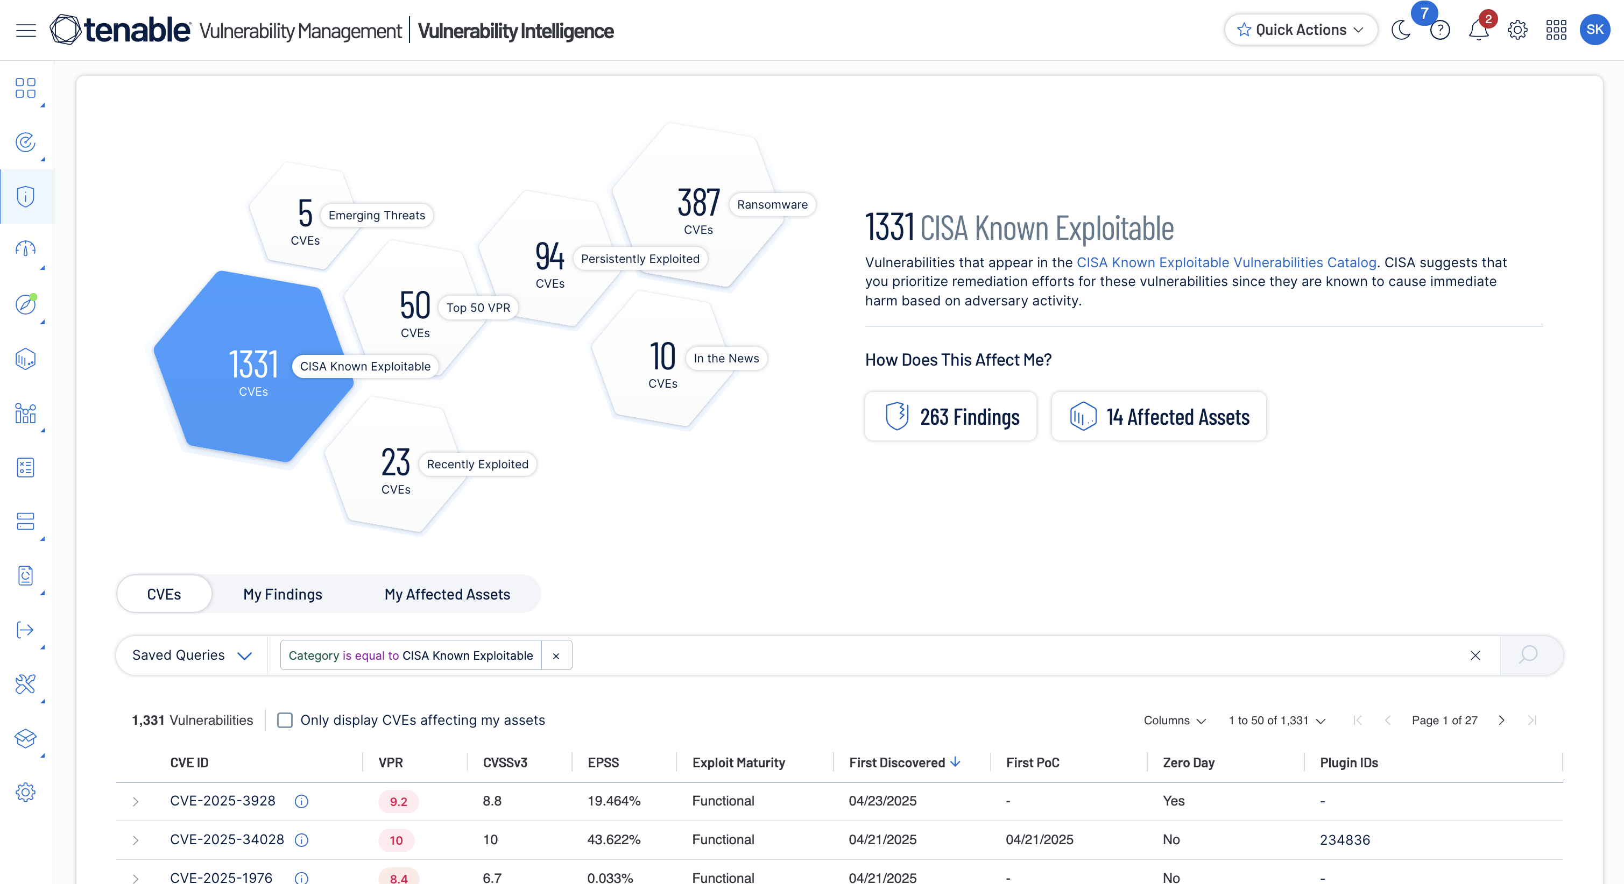The image size is (1624, 884).
Task: Switch to the My Affected Assets tab
Action: (x=447, y=594)
